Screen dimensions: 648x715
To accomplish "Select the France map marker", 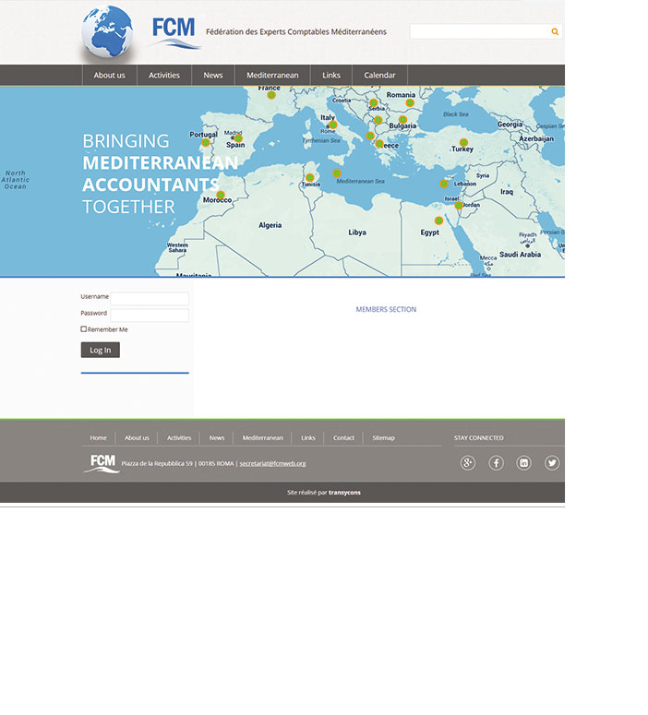I will coord(271,95).
